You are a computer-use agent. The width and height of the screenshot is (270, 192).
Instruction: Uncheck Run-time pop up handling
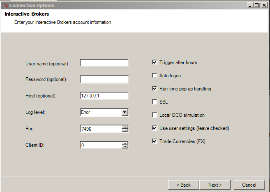pyautogui.click(x=155, y=89)
